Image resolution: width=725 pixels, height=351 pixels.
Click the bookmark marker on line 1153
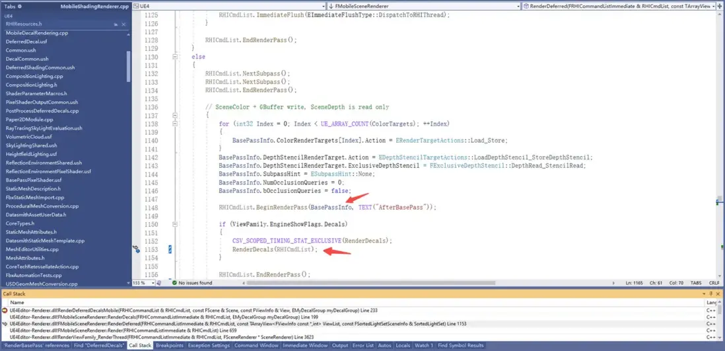point(170,250)
